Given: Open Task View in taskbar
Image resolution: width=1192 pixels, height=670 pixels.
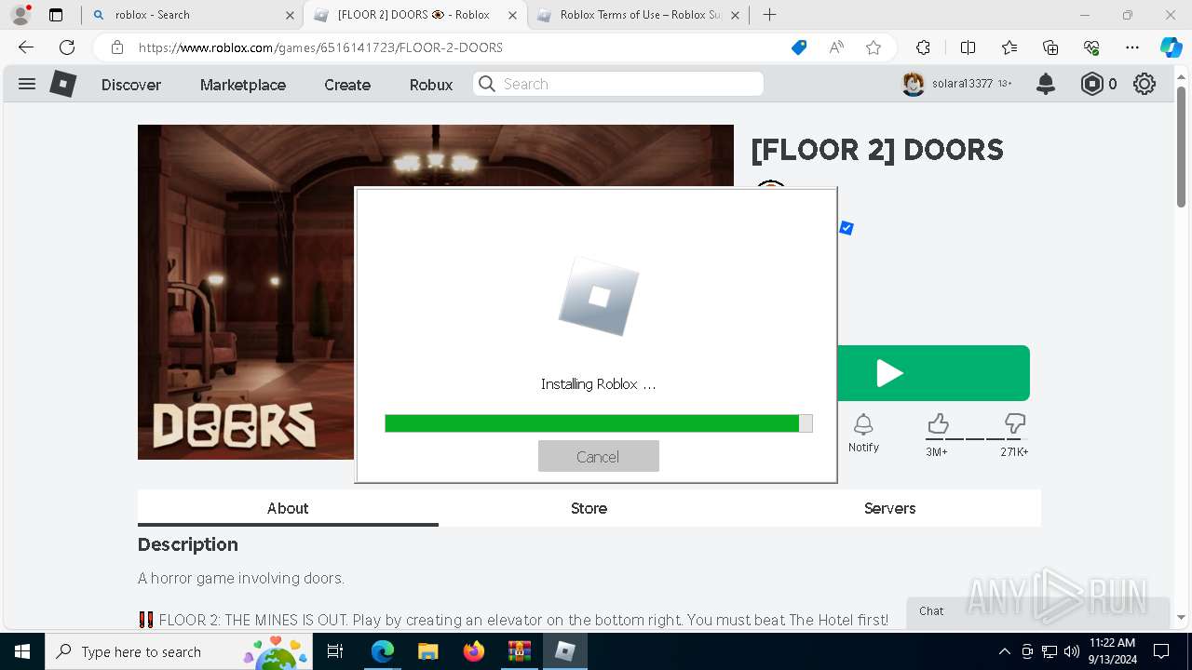Looking at the screenshot, I should (x=335, y=651).
